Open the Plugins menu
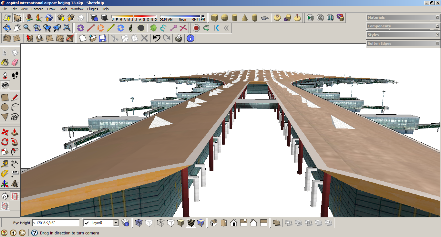This screenshot has width=441, height=237. pyautogui.click(x=93, y=9)
